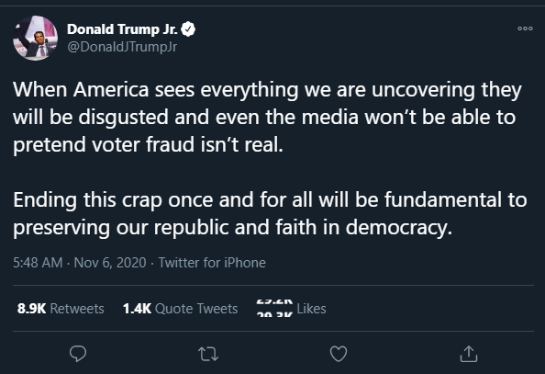The height and width of the screenshot is (374, 545).
Task: Click the reply speech bubble icon
Action: pos(78,354)
